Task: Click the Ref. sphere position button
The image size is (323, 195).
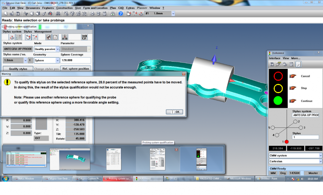Action: click(76, 68)
